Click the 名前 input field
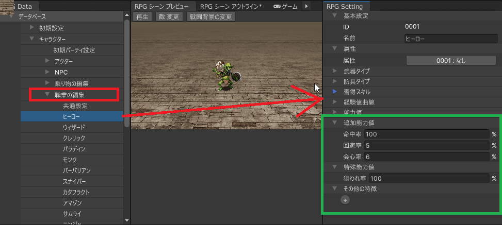This screenshot has width=502, height=225. pos(450,38)
